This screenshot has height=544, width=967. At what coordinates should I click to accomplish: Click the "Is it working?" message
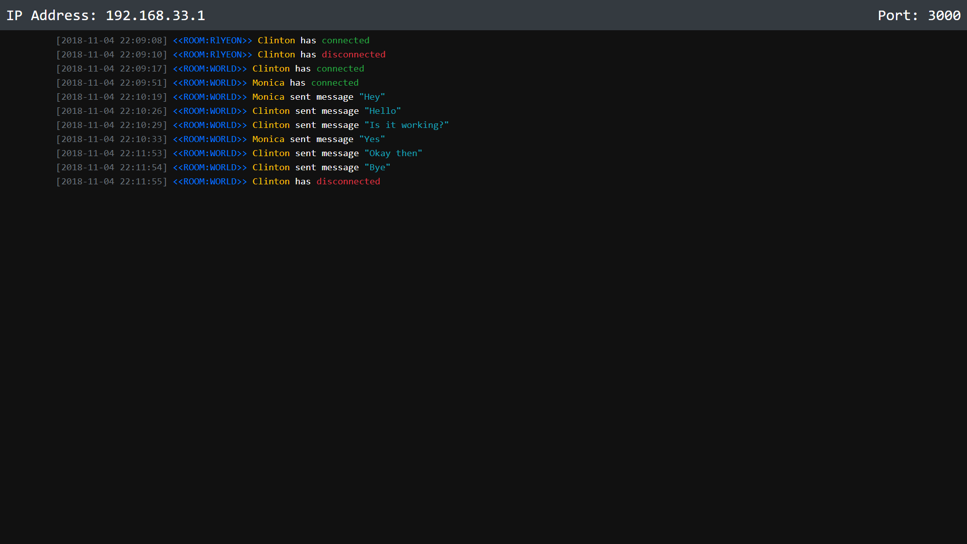click(406, 125)
